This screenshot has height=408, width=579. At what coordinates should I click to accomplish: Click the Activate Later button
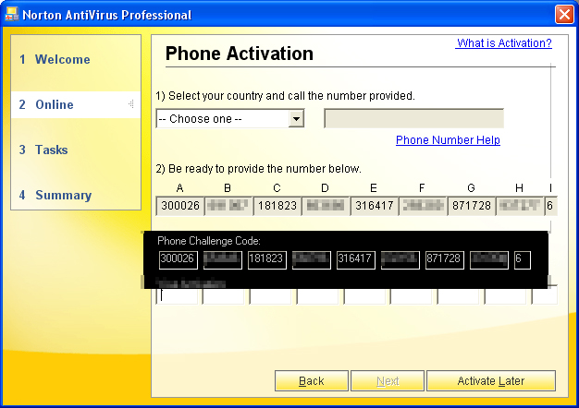click(490, 381)
